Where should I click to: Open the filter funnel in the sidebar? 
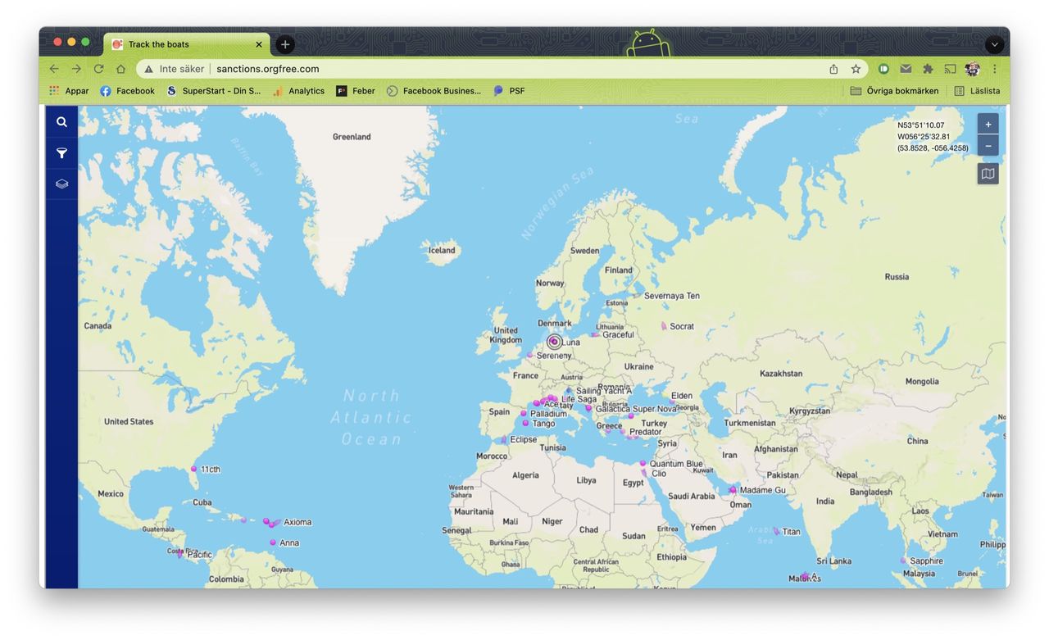tap(61, 153)
